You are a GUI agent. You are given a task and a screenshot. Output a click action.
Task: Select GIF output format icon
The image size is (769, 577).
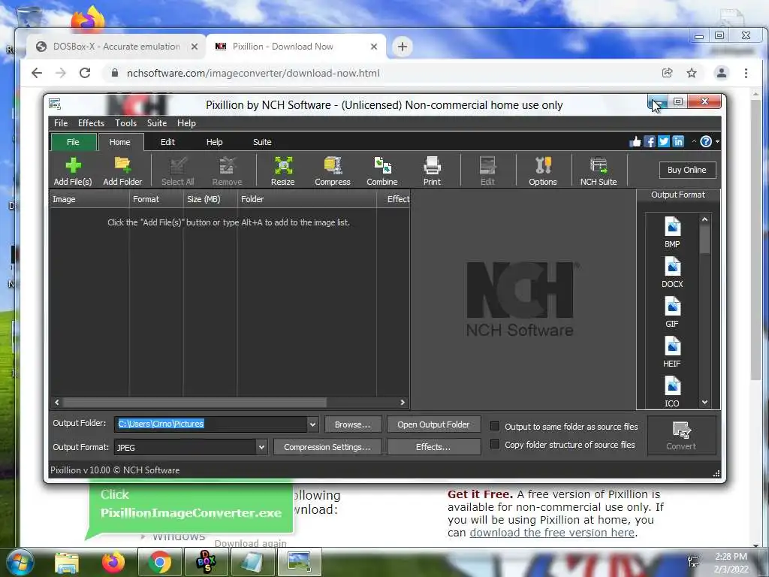pyautogui.click(x=672, y=312)
